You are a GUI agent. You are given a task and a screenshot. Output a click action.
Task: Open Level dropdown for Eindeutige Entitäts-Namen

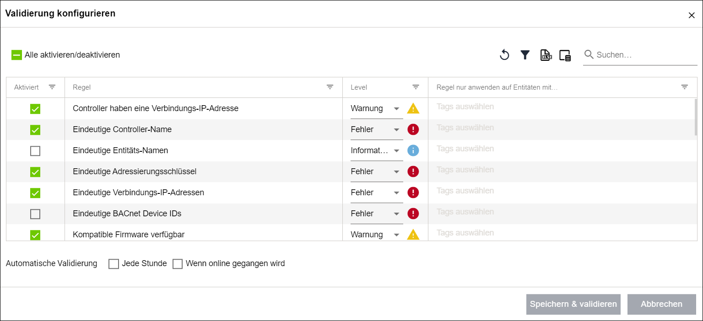[377, 151]
